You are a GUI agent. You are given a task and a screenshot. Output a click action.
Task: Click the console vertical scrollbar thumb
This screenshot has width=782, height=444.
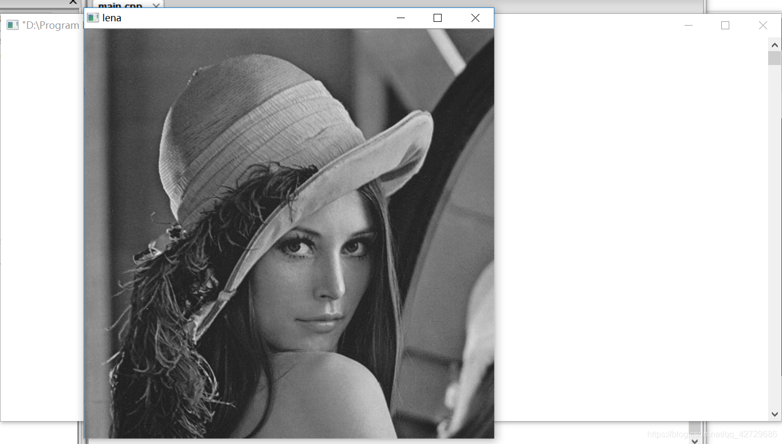coord(775,58)
